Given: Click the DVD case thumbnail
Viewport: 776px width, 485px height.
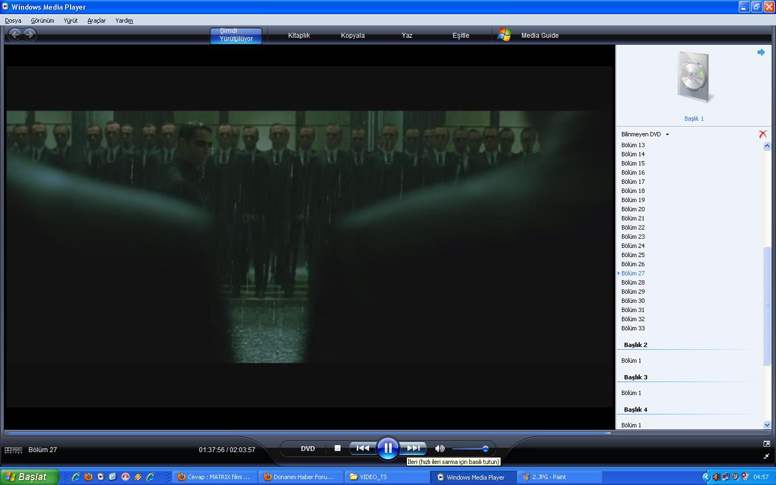Looking at the screenshot, I should [695, 77].
